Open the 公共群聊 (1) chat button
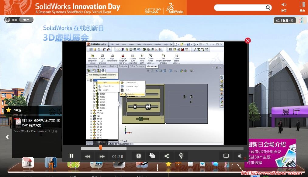 point(285,20)
